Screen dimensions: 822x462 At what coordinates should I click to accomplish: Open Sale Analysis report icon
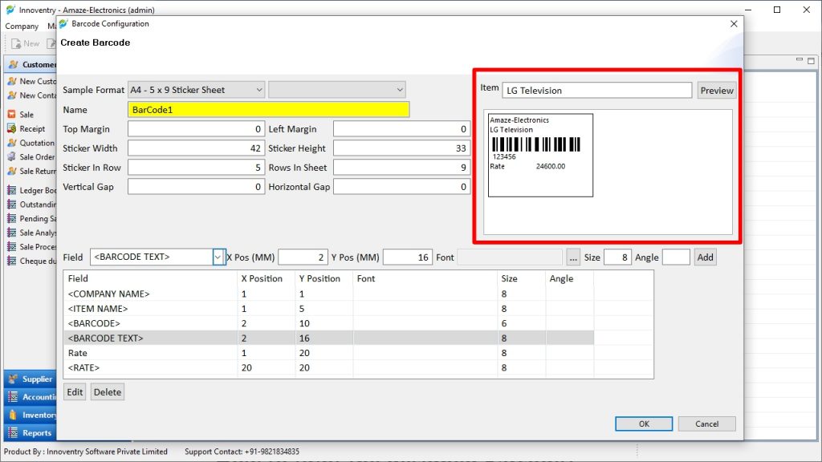(x=11, y=233)
